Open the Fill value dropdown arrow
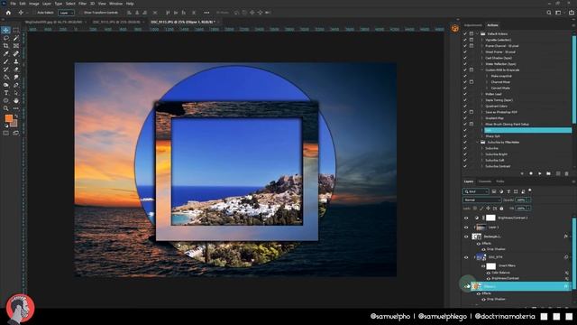 point(529,209)
